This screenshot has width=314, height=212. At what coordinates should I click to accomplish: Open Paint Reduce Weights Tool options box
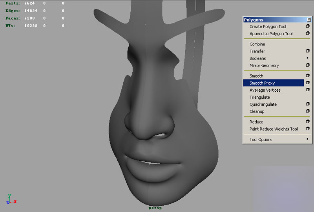[308, 129]
